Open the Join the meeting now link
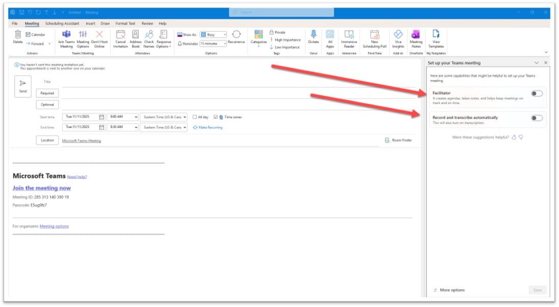This screenshot has width=559, height=307. (41, 188)
